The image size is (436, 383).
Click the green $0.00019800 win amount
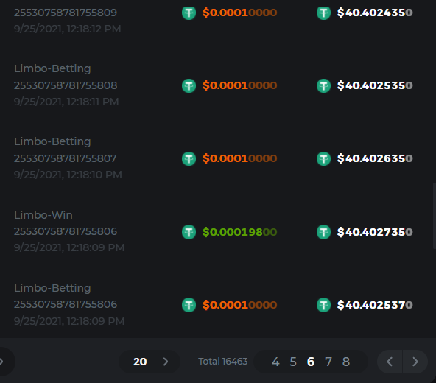[x=239, y=232]
